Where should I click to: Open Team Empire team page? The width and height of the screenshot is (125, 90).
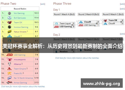[20, 69]
